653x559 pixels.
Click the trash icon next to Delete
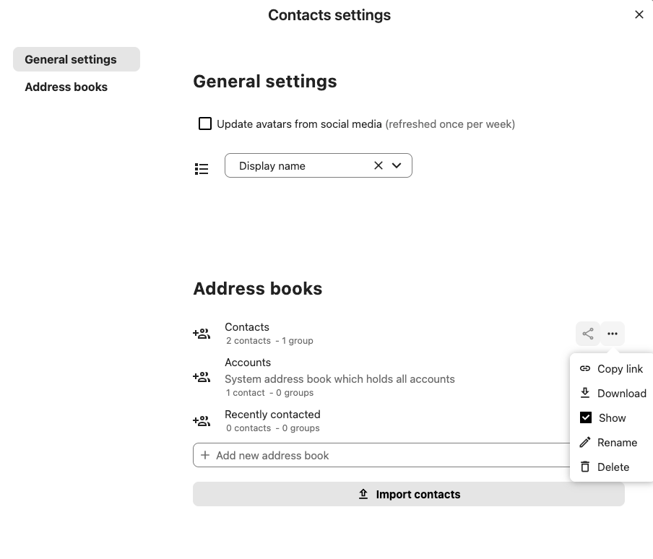coord(585,467)
